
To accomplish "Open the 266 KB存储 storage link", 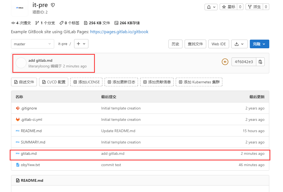I will (127, 23).
